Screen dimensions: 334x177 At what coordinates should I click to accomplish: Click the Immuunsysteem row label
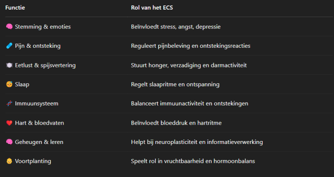37,104
